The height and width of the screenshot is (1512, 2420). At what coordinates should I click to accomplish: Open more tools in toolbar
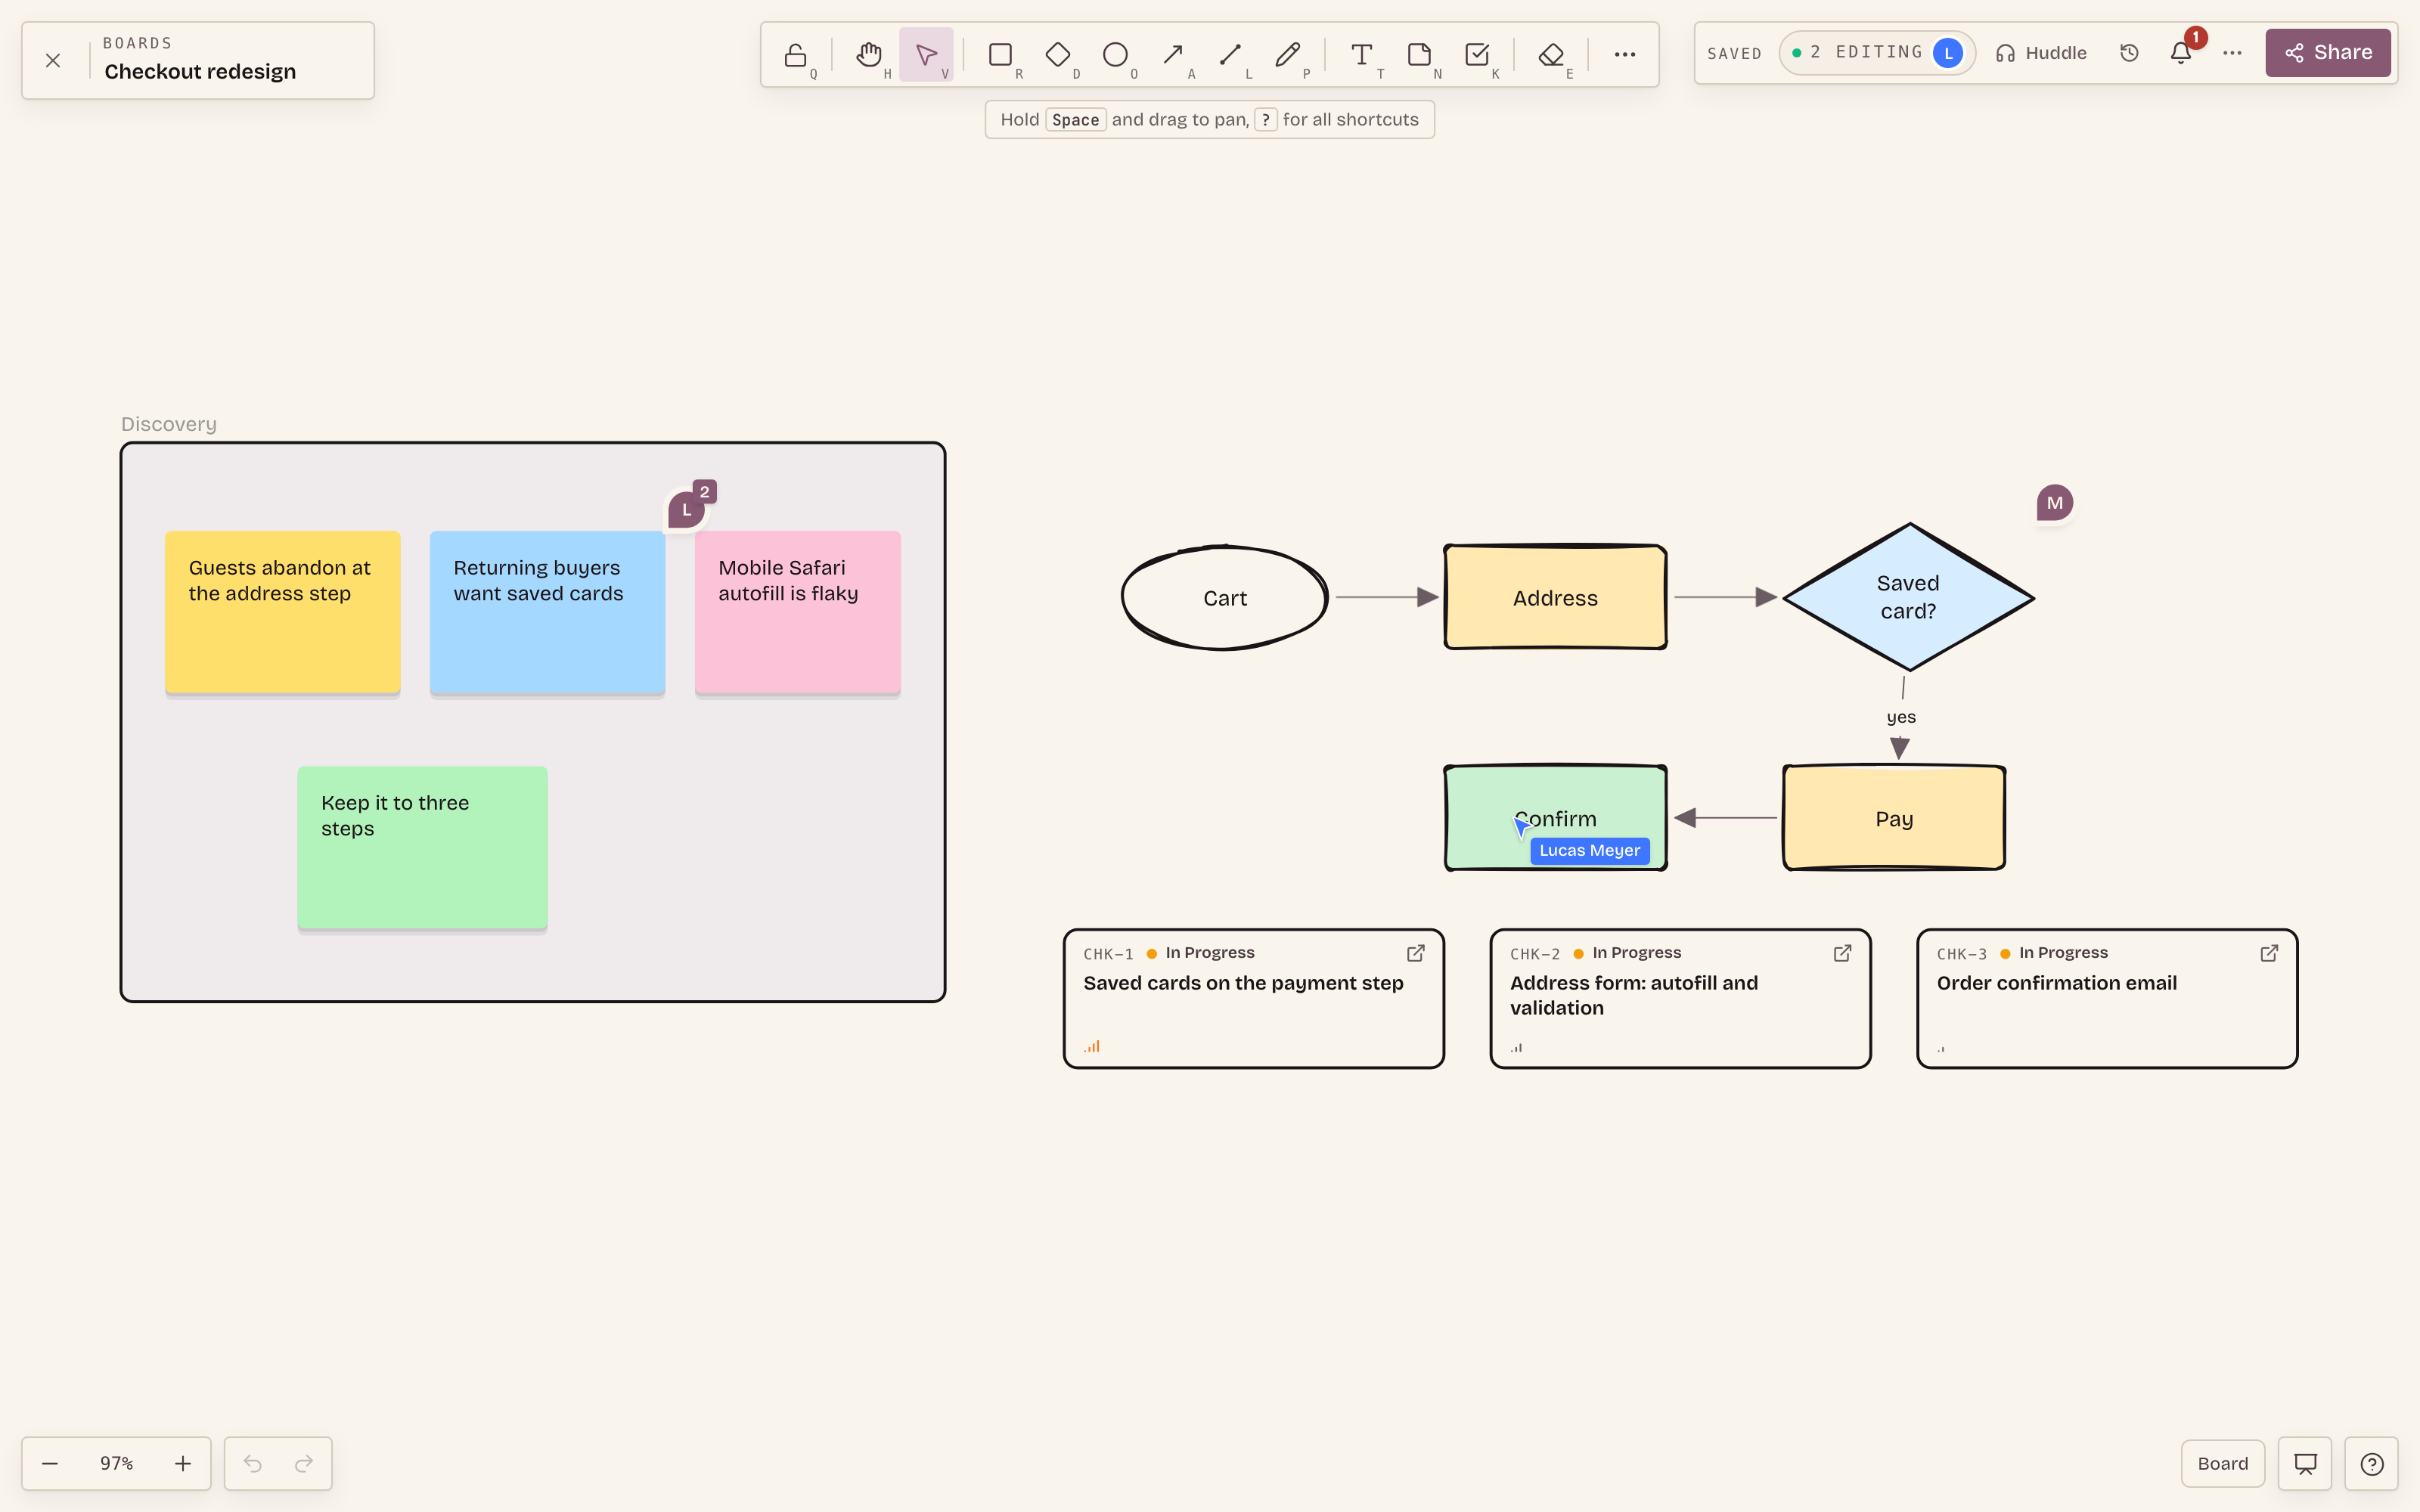[x=1625, y=54]
